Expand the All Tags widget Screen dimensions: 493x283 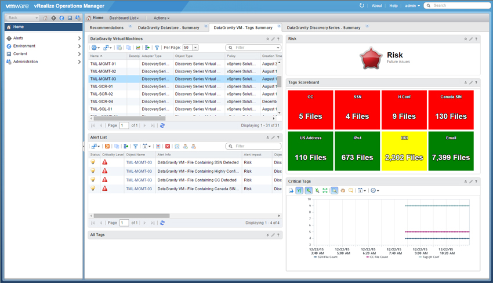click(x=267, y=235)
